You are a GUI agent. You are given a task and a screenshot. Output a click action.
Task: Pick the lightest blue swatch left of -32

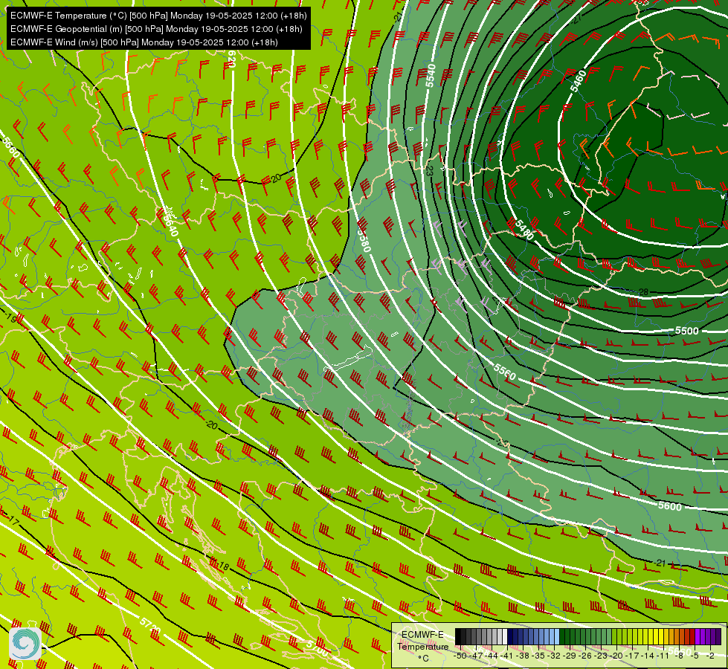(x=557, y=636)
